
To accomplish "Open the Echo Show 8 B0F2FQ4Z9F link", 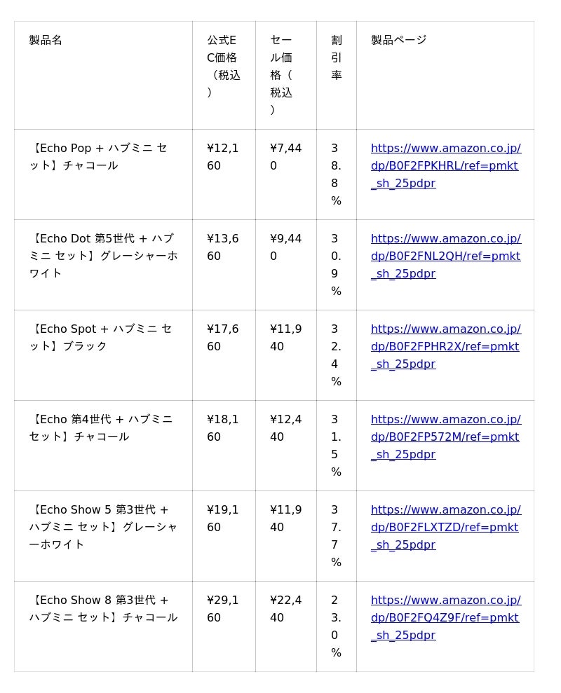I will click(445, 618).
